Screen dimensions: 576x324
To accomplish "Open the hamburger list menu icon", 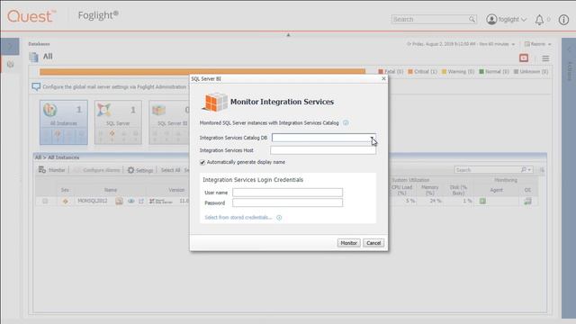I will coord(546,58).
